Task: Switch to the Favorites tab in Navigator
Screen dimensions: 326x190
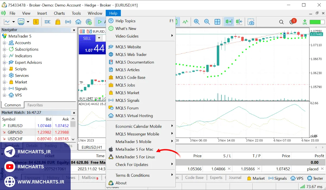Action: pos(36,105)
